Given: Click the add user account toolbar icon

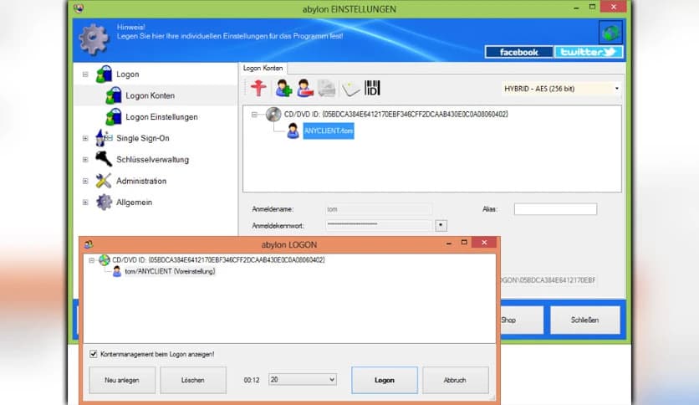Looking at the screenshot, I should point(283,88).
